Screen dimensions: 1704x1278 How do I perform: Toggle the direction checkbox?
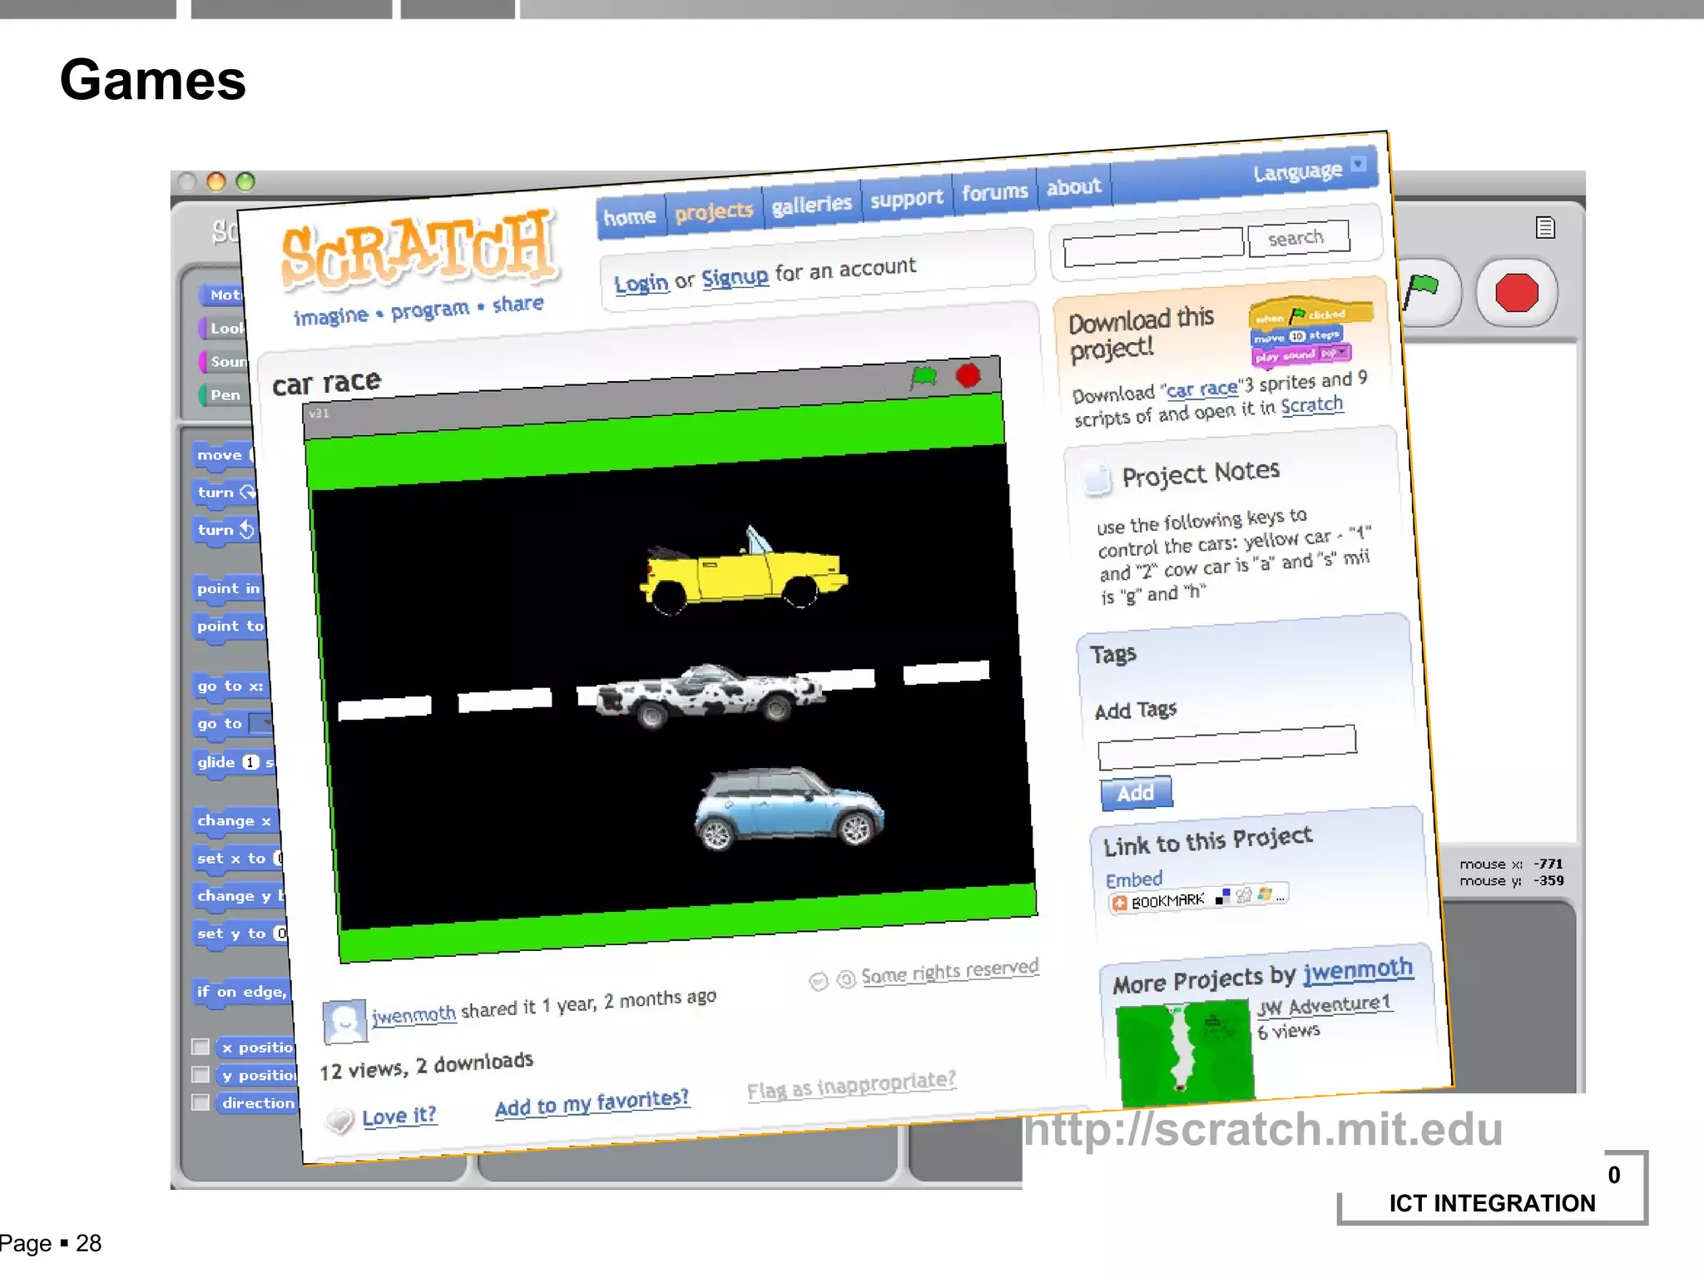click(200, 1102)
